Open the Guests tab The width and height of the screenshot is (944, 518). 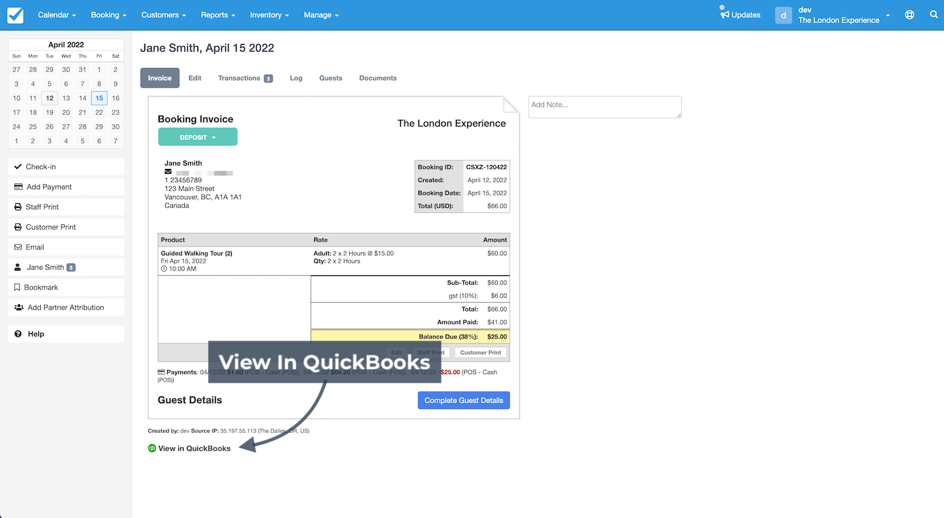pos(331,78)
